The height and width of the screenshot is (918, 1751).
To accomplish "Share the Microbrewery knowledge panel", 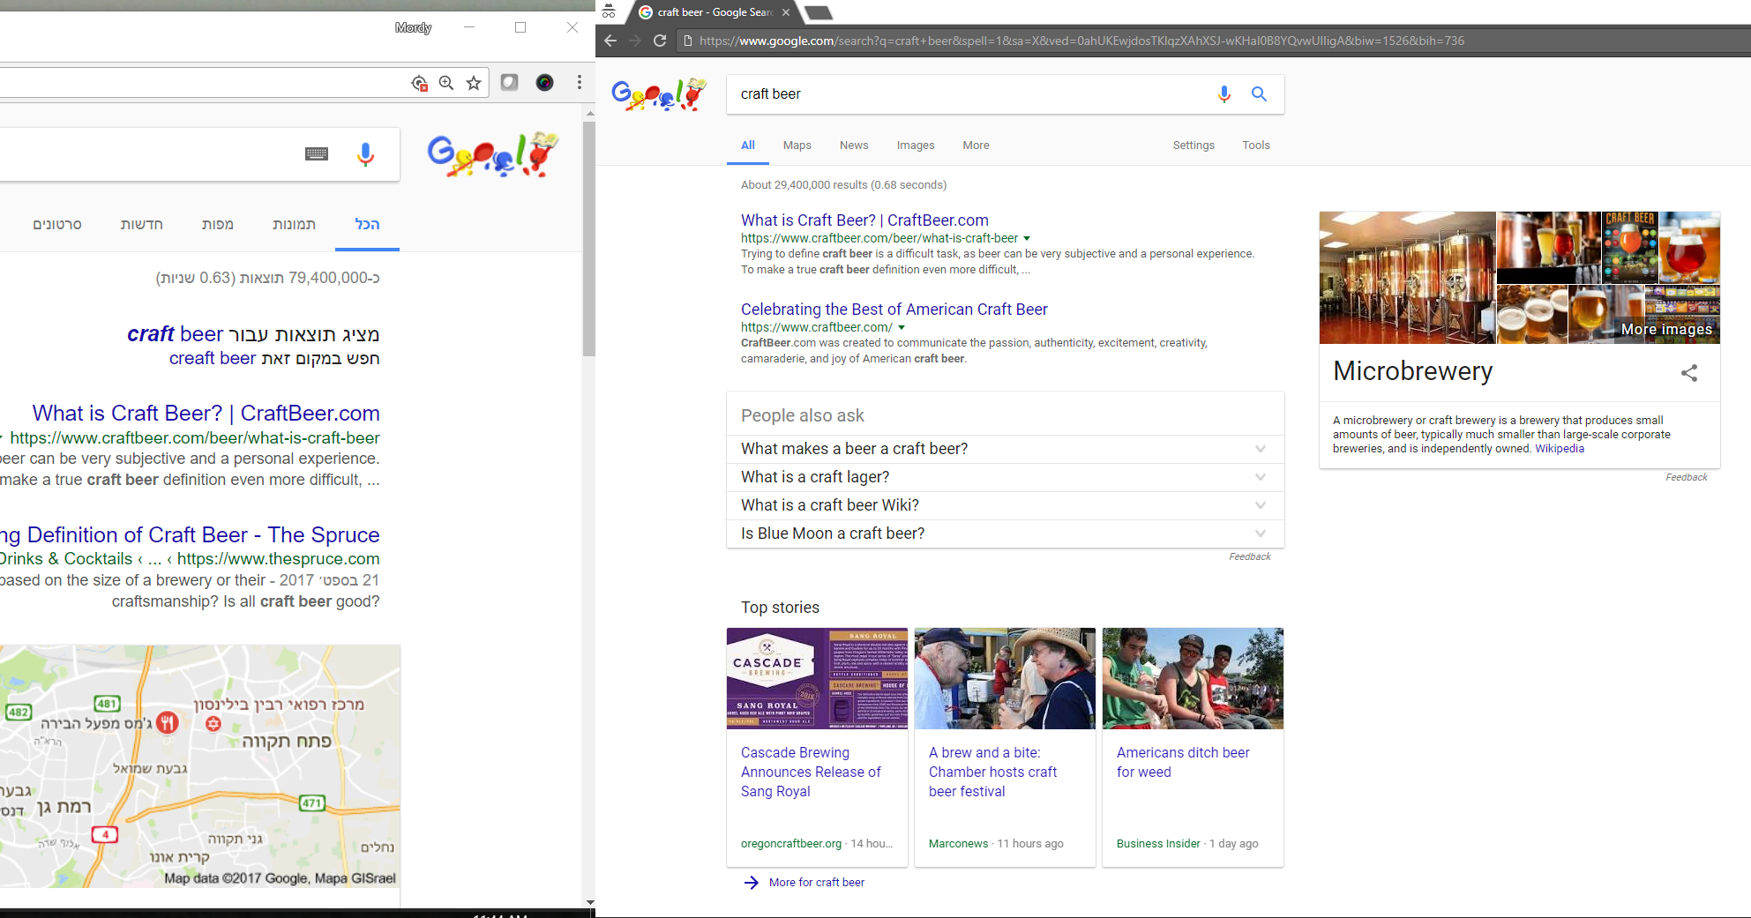I will (1689, 373).
